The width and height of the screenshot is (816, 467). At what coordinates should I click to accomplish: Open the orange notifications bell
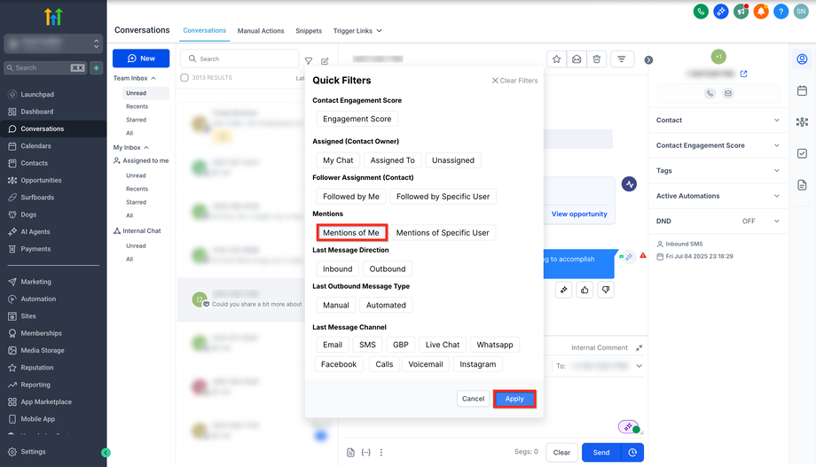click(x=761, y=11)
